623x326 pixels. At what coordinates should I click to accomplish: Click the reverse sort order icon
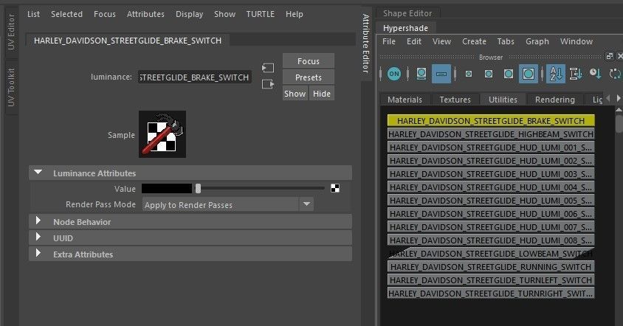tap(615, 74)
